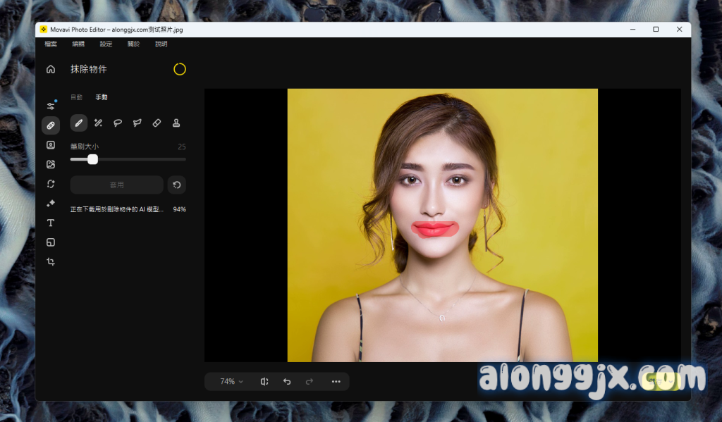Choose the lasso selection tool
The width and height of the screenshot is (722, 422).
tap(118, 123)
